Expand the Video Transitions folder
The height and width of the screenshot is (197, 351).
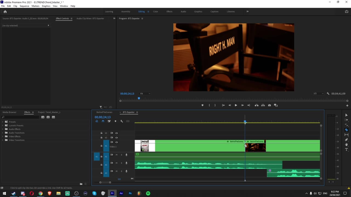pos(3,140)
